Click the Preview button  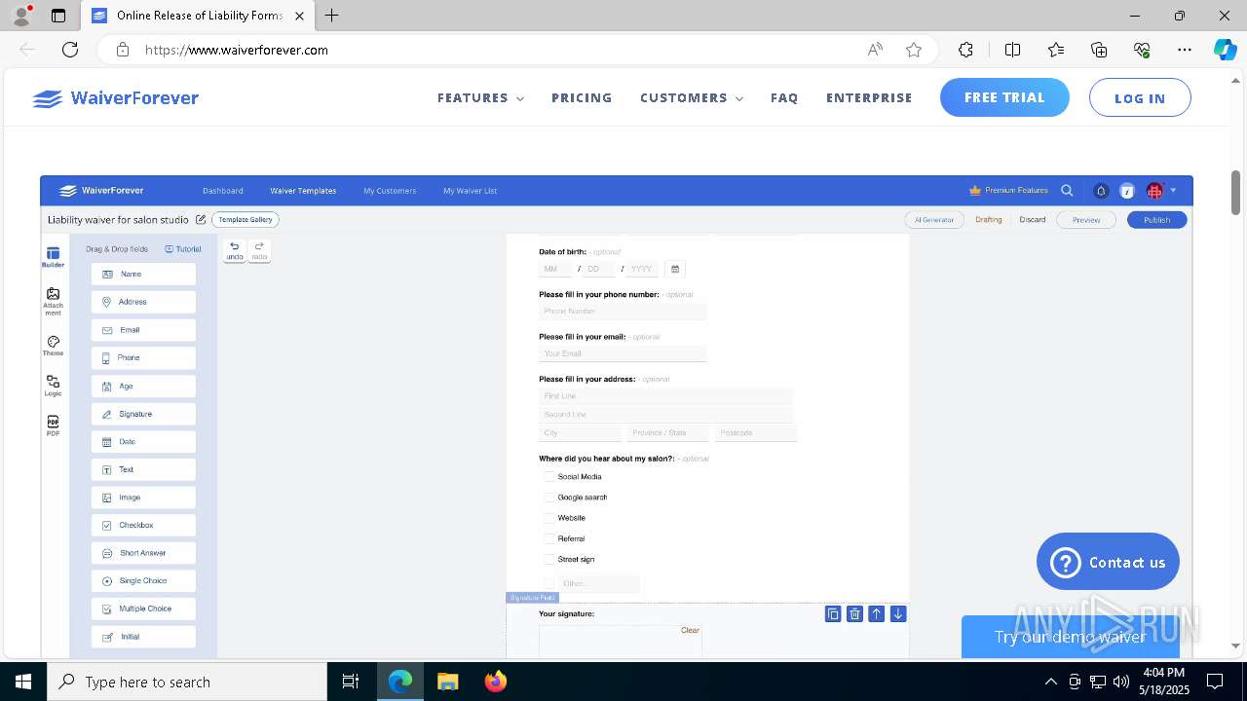pos(1086,220)
